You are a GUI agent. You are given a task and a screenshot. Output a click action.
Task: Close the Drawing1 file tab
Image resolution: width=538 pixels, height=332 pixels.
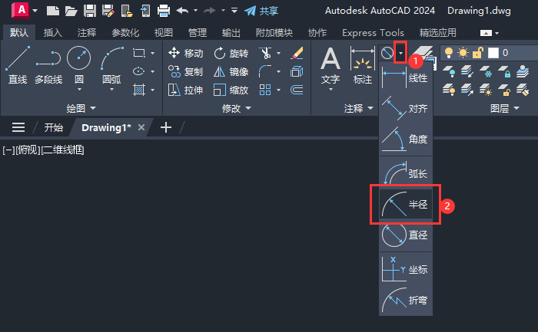click(x=141, y=127)
